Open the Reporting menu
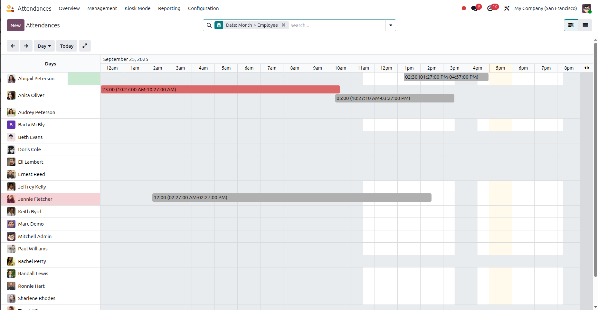598x310 pixels. pyautogui.click(x=169, y=8)
